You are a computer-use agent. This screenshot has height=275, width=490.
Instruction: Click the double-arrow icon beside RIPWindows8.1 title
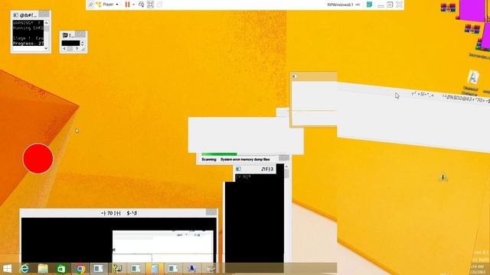(358, 5)
